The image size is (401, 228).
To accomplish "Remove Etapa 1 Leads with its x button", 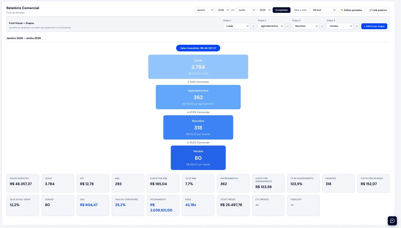I will 253,26.
